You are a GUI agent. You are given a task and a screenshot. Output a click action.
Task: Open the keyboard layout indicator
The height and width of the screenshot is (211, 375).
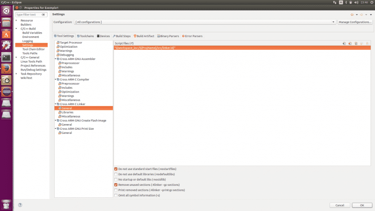coord(341,2)
